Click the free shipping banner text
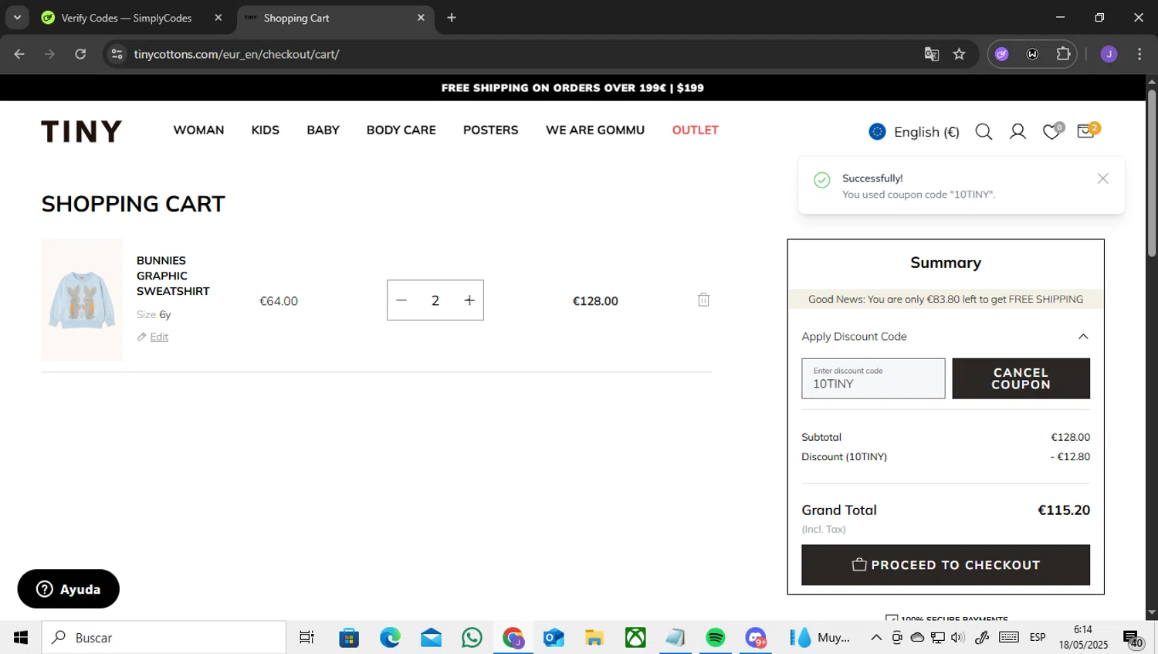This screenshot has height=654, width=1158. (573, 88)
